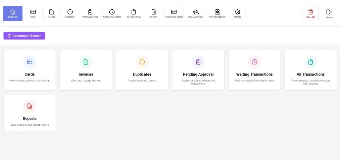
Task: Open All Transactions in the top nav
Action: [x=134, y=13]
